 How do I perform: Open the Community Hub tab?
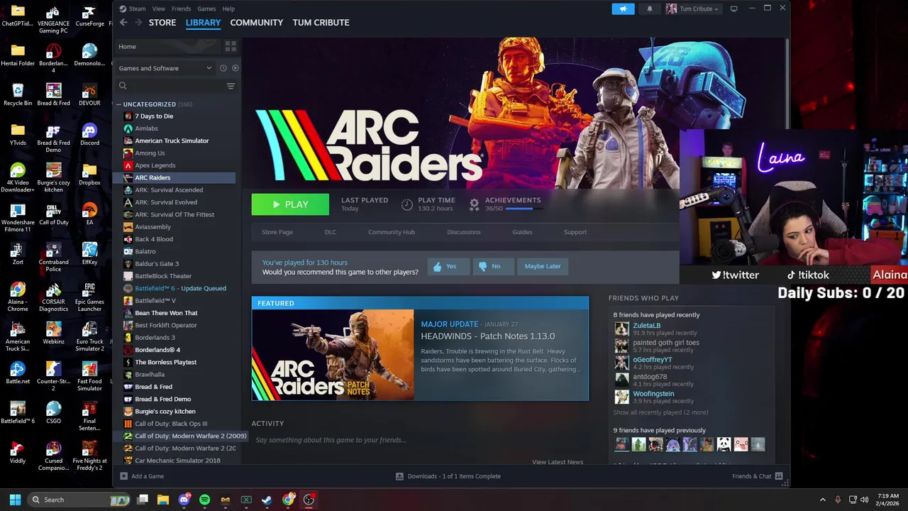coord(392,232)
